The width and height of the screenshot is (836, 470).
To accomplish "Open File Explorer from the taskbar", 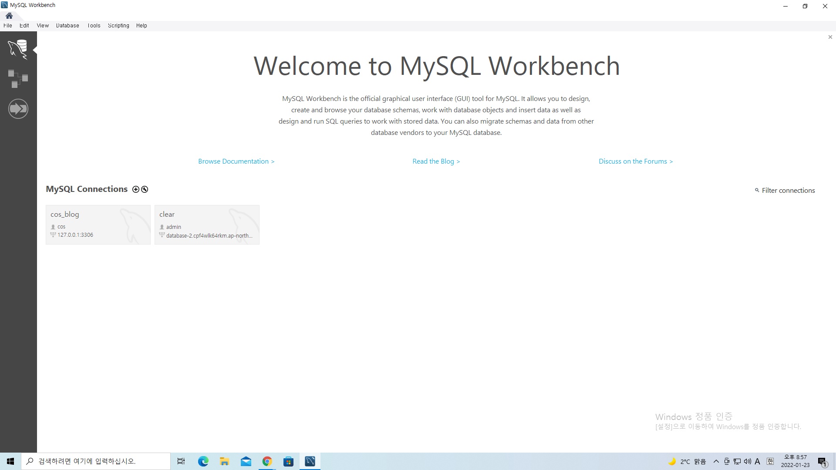I will pyautogui.click(x=224, y=461).
